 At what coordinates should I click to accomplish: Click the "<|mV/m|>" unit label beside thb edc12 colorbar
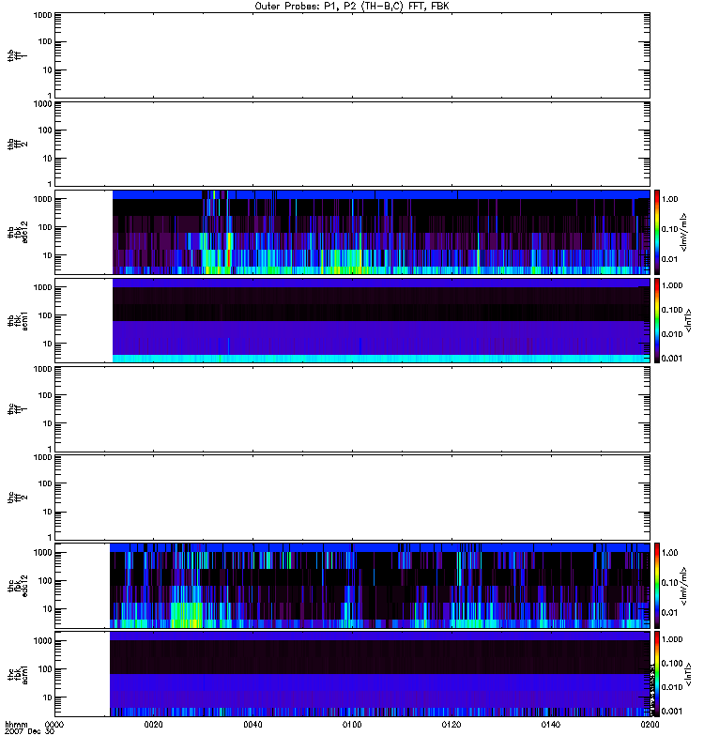(x=684, y=232)
